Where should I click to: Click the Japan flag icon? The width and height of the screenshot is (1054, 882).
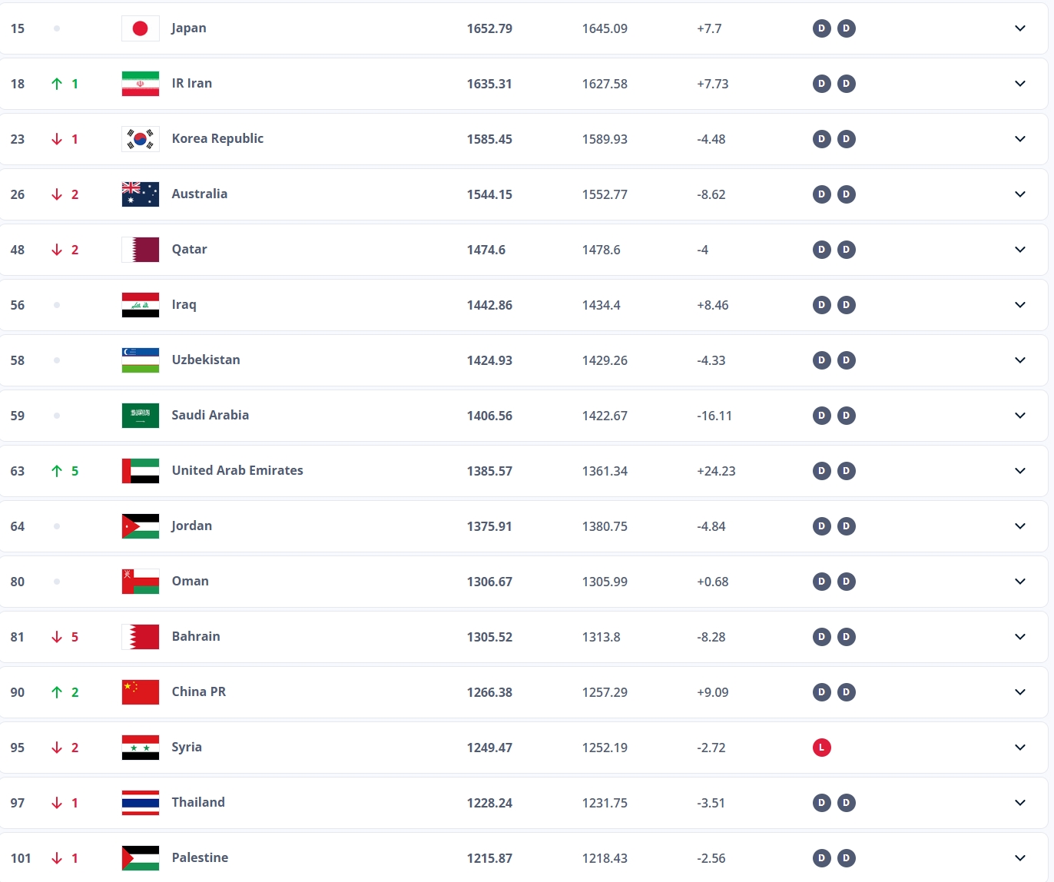pos(141,28)
